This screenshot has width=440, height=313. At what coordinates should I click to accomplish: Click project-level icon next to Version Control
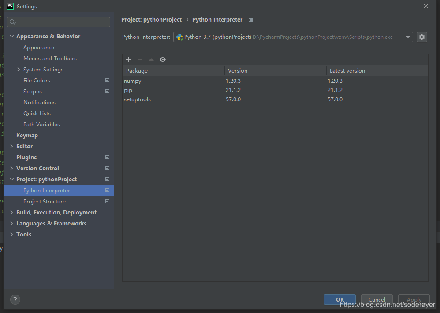click(x=107, y=169)
